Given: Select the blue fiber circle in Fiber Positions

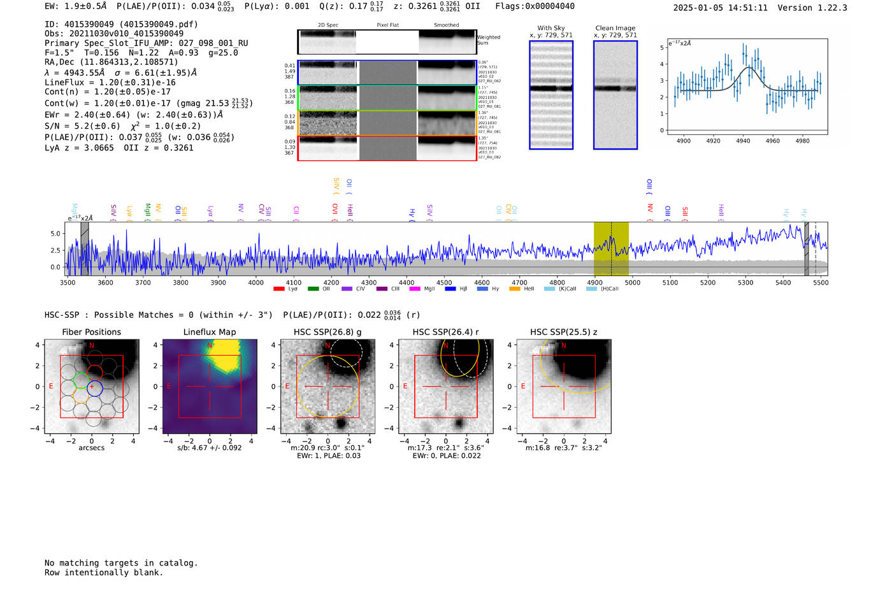Looking at the screenshot, I should (x=94, y=388).
